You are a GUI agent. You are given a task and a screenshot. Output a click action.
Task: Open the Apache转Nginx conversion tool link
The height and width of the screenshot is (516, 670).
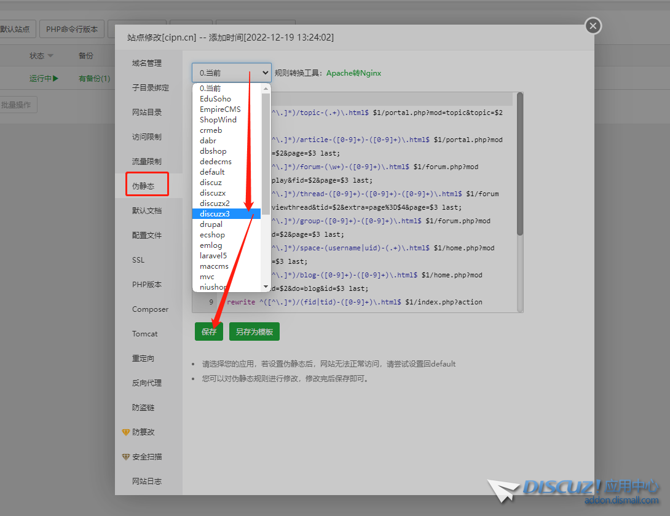point(353,73)
